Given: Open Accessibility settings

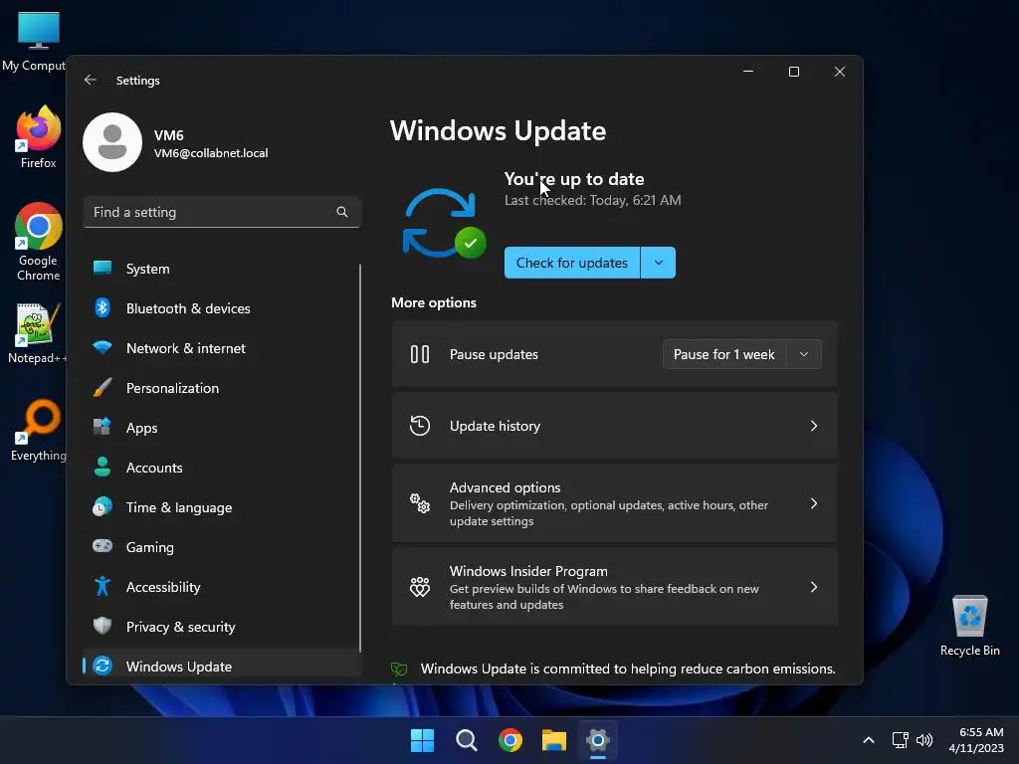Looking at the screenshot, I should (x=222, y=587).
